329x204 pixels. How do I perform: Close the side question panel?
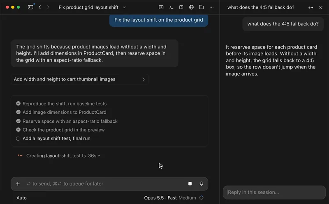point(321,7)
